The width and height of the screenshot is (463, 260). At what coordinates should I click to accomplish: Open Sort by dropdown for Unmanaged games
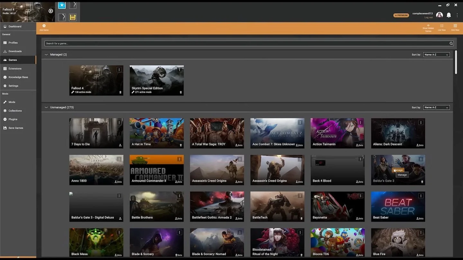436,108
